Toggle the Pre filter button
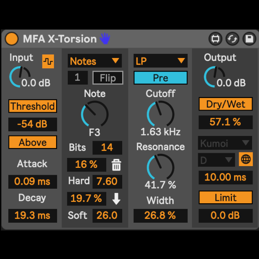The width and height of the screenshot is (259, 259). point(161,78)
